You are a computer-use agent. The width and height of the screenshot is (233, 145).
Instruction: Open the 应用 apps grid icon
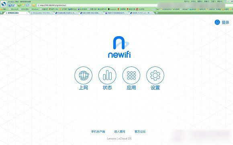tap(131, 75)
